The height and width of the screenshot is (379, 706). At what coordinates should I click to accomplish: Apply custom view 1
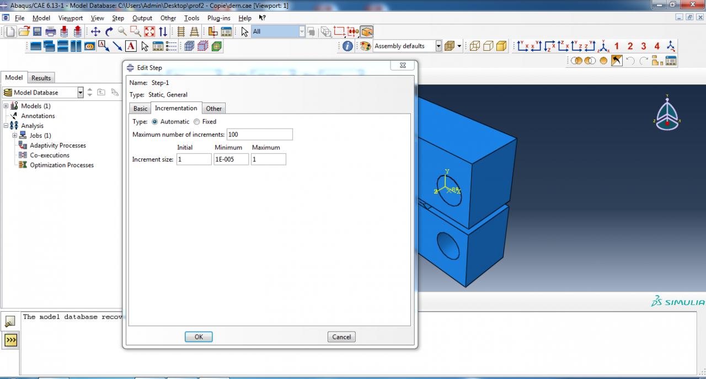[617, 46]
